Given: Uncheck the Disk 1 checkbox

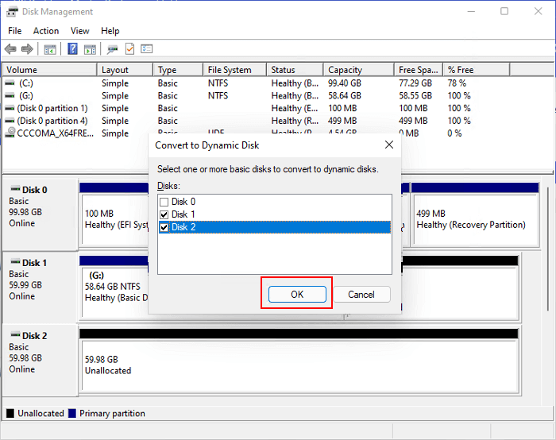Looking at the screenshot, I should [x=164, y=214].
